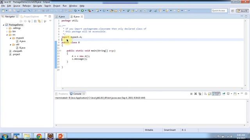
Task: Click the Run Last Tool external tools icon
Action: (x=89, y=10)
